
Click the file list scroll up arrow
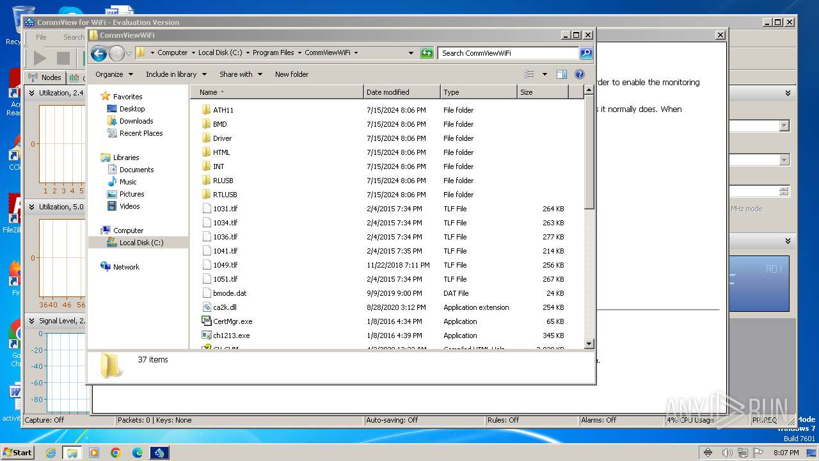pos(589,91)
